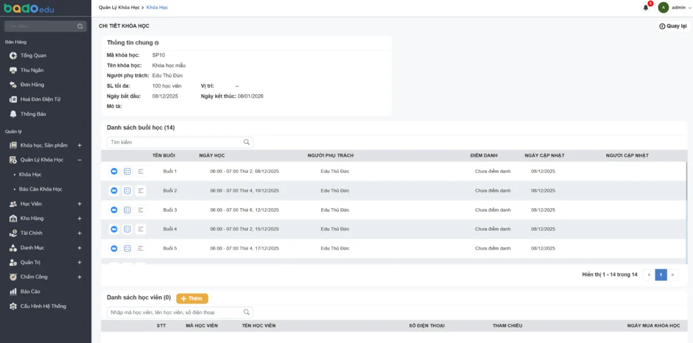Click lines icon for Buổi 5
The height and width of the screenshot is (343, 693).
click(x=140, y=248)
